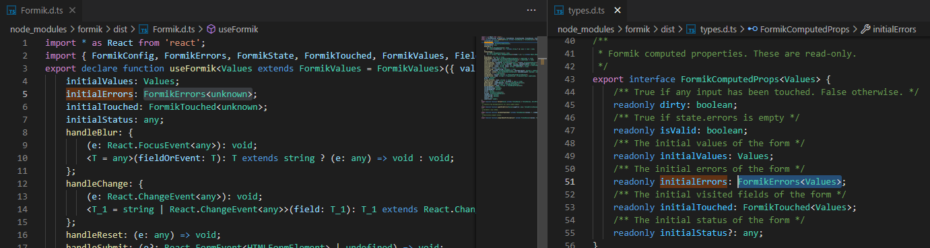Screen dimensions: 930x248
Task: Open initialErrors breadcrumb in right editor
Action: click(894, 30)
